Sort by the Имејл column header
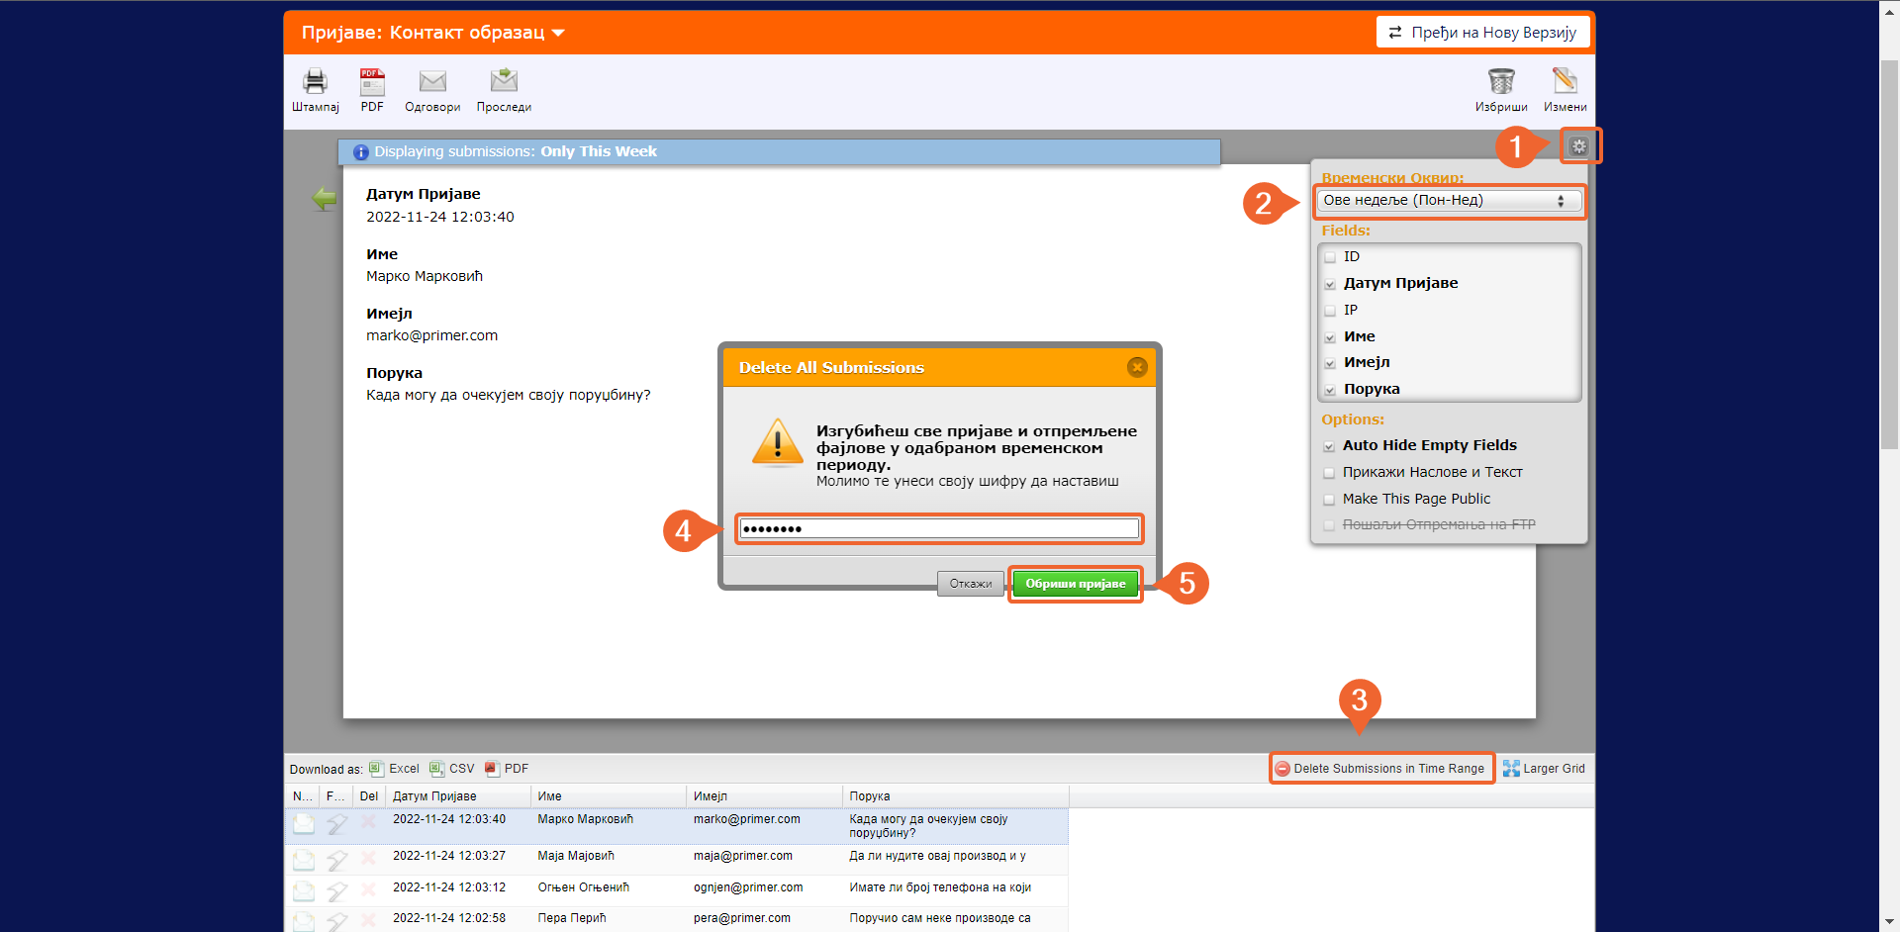This screenshot has width=1900, height=932. pyautogui.click(x=765, y=796)
